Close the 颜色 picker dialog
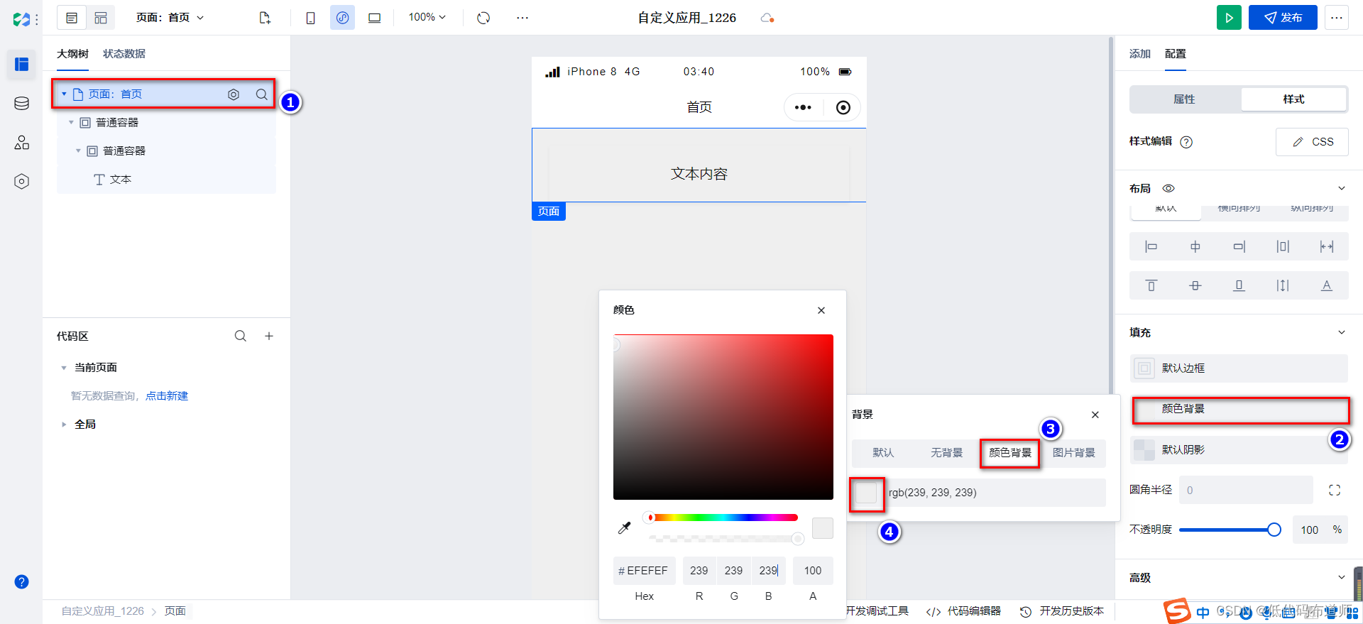 (821, 310)
